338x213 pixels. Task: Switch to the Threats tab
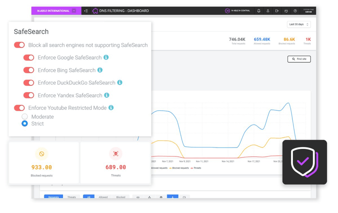[x=71, y=197]
